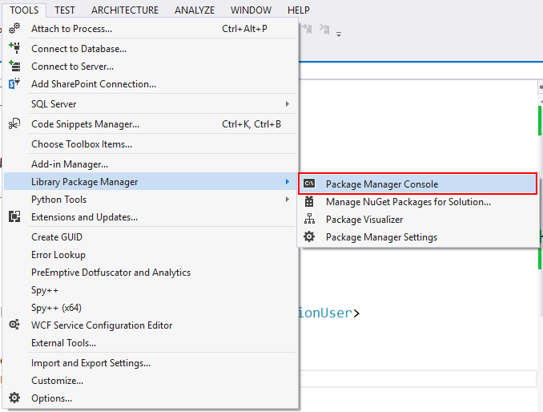Expand the Library Package Manager submenu arrow
This screenshot has height=412, width=543.
(x=288, y=182)
